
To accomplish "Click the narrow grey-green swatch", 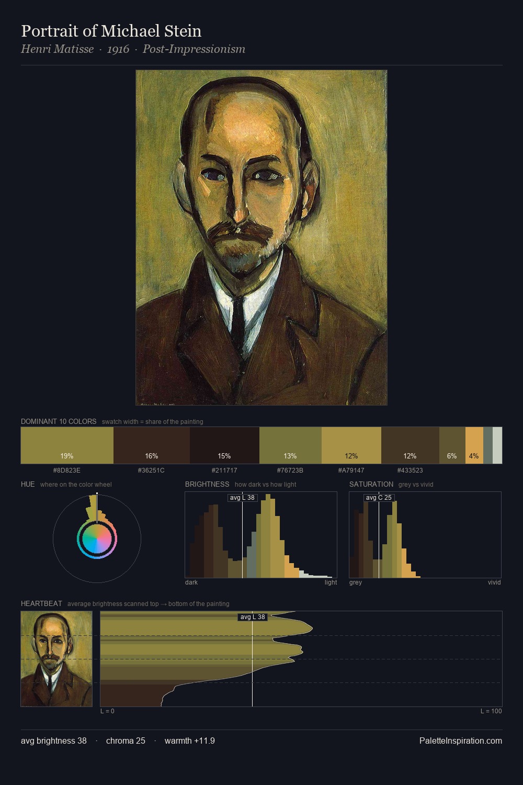I will click(488, 445).
